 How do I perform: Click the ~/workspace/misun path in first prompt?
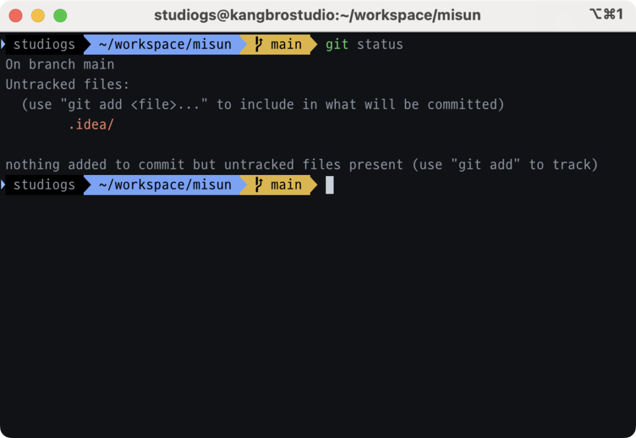[x=165, y=44]
